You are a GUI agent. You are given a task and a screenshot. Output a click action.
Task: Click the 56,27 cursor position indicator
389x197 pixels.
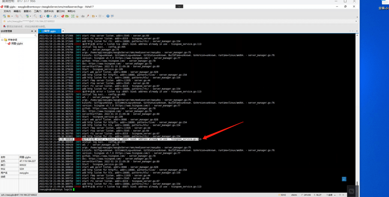318,195
